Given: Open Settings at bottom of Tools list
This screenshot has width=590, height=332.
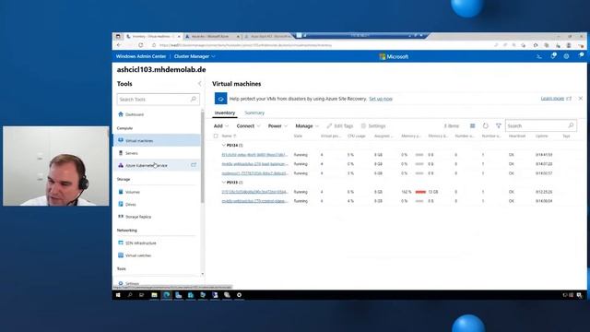Looking at the screenshot, I should click(x=132, y=283).
